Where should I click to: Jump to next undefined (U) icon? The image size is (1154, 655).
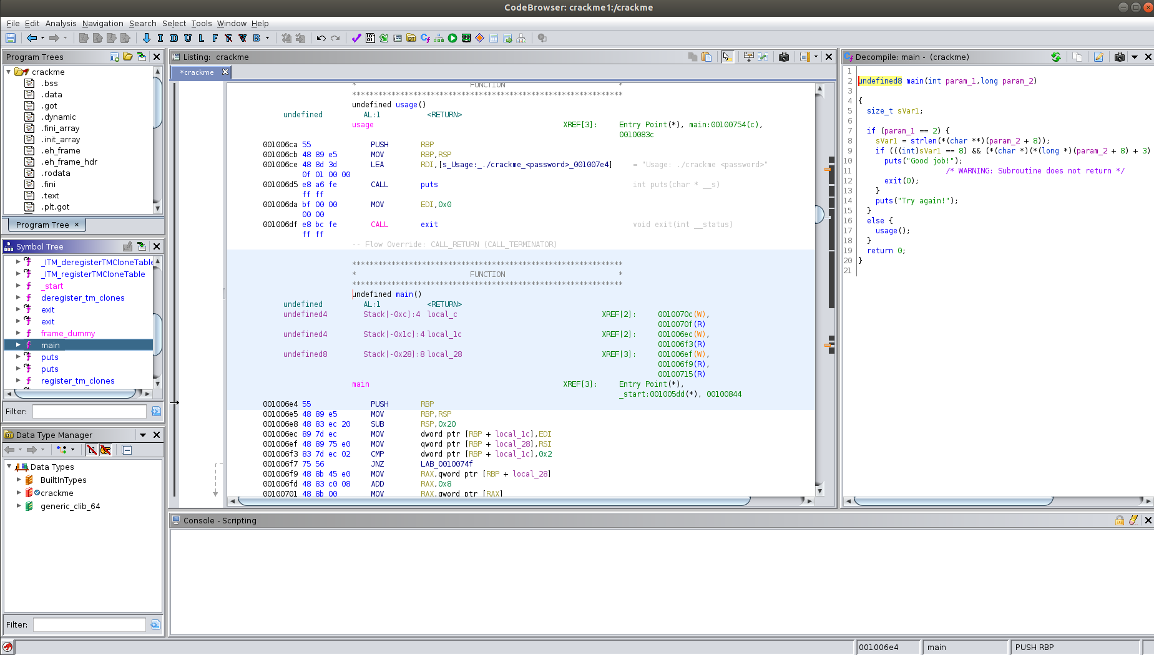[x=188, y=38]
